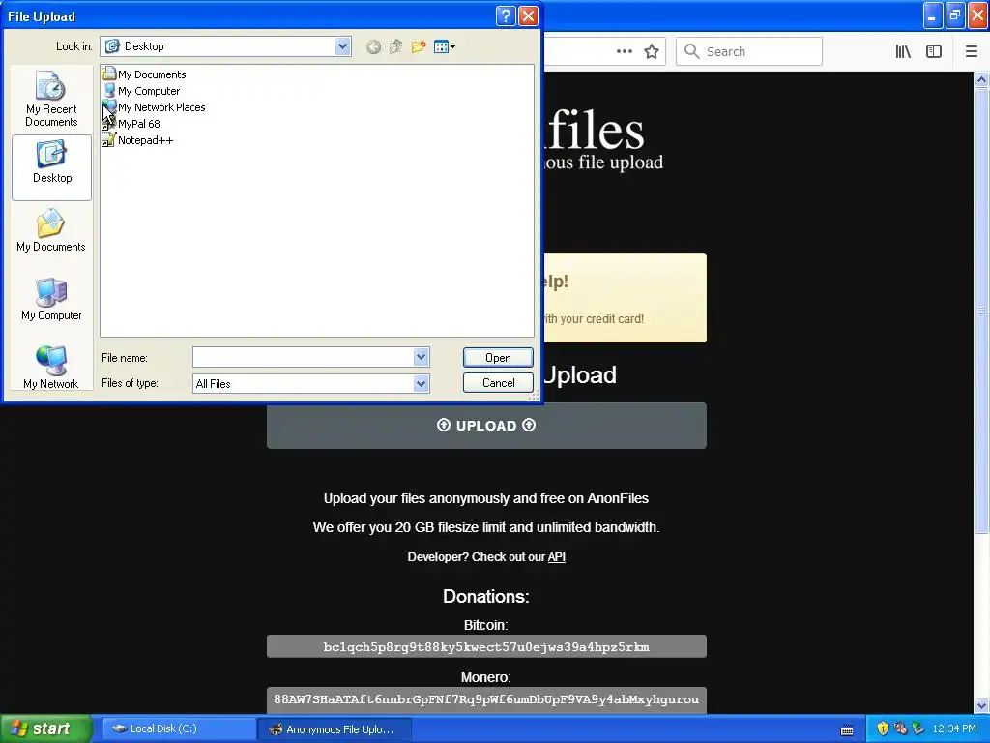Image resolution: width=990 pixels, height=743 pixels.
Task: Click the Open button in File Upload
Action: [498, 358]
